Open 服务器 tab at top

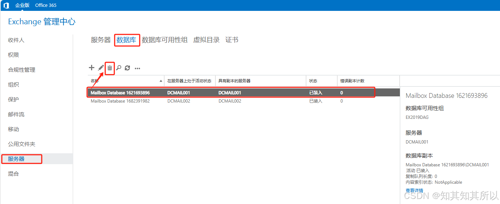tap(101, 40)
